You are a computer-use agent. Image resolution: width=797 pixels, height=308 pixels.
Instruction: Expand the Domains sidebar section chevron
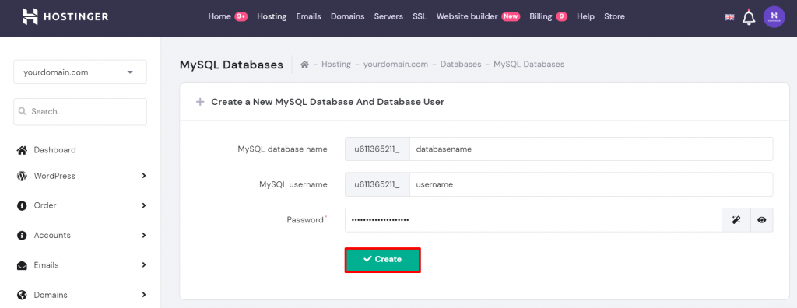(144, 295)
